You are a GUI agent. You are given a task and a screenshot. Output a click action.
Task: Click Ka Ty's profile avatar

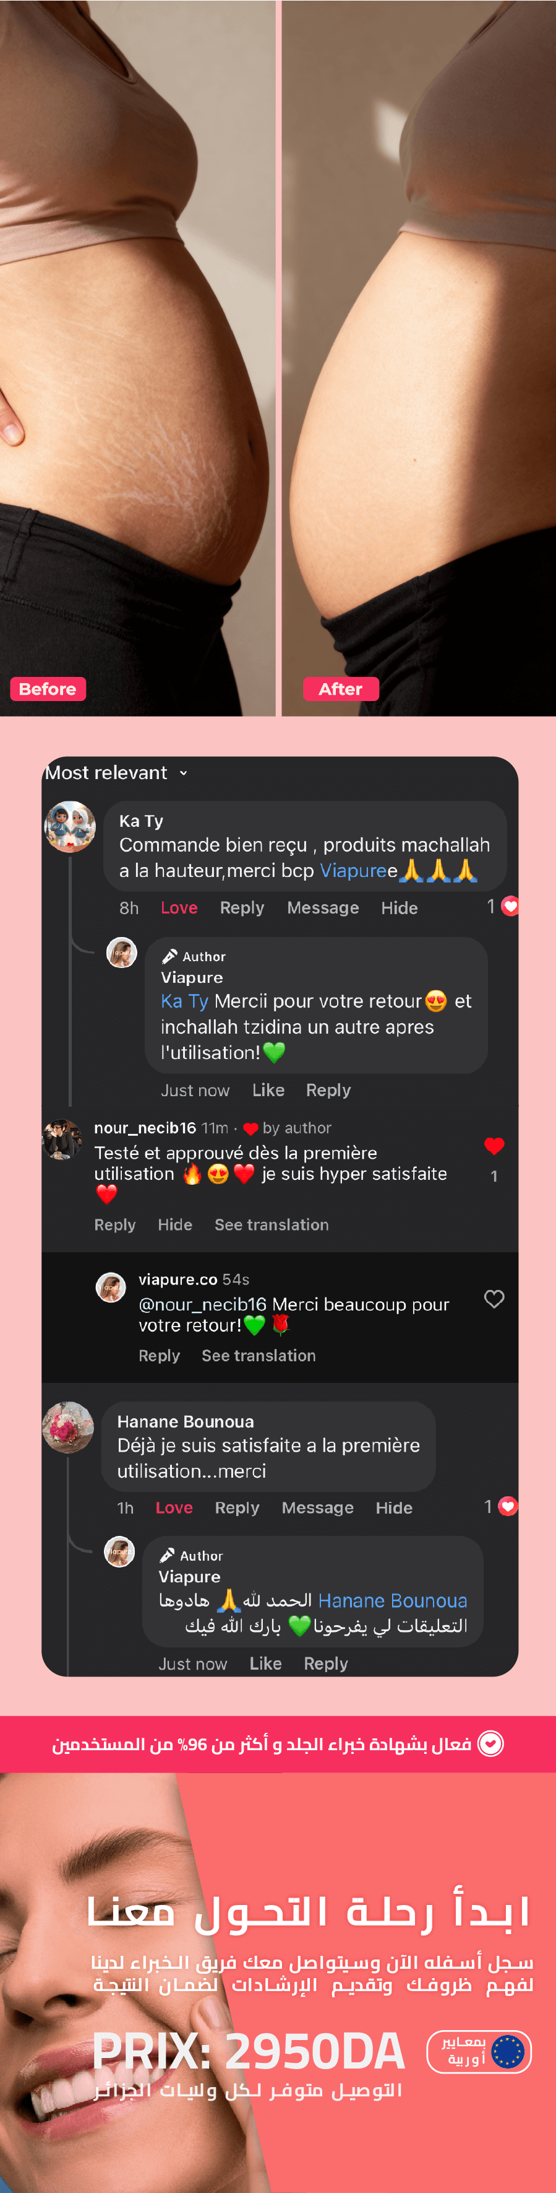click(70, 826)
